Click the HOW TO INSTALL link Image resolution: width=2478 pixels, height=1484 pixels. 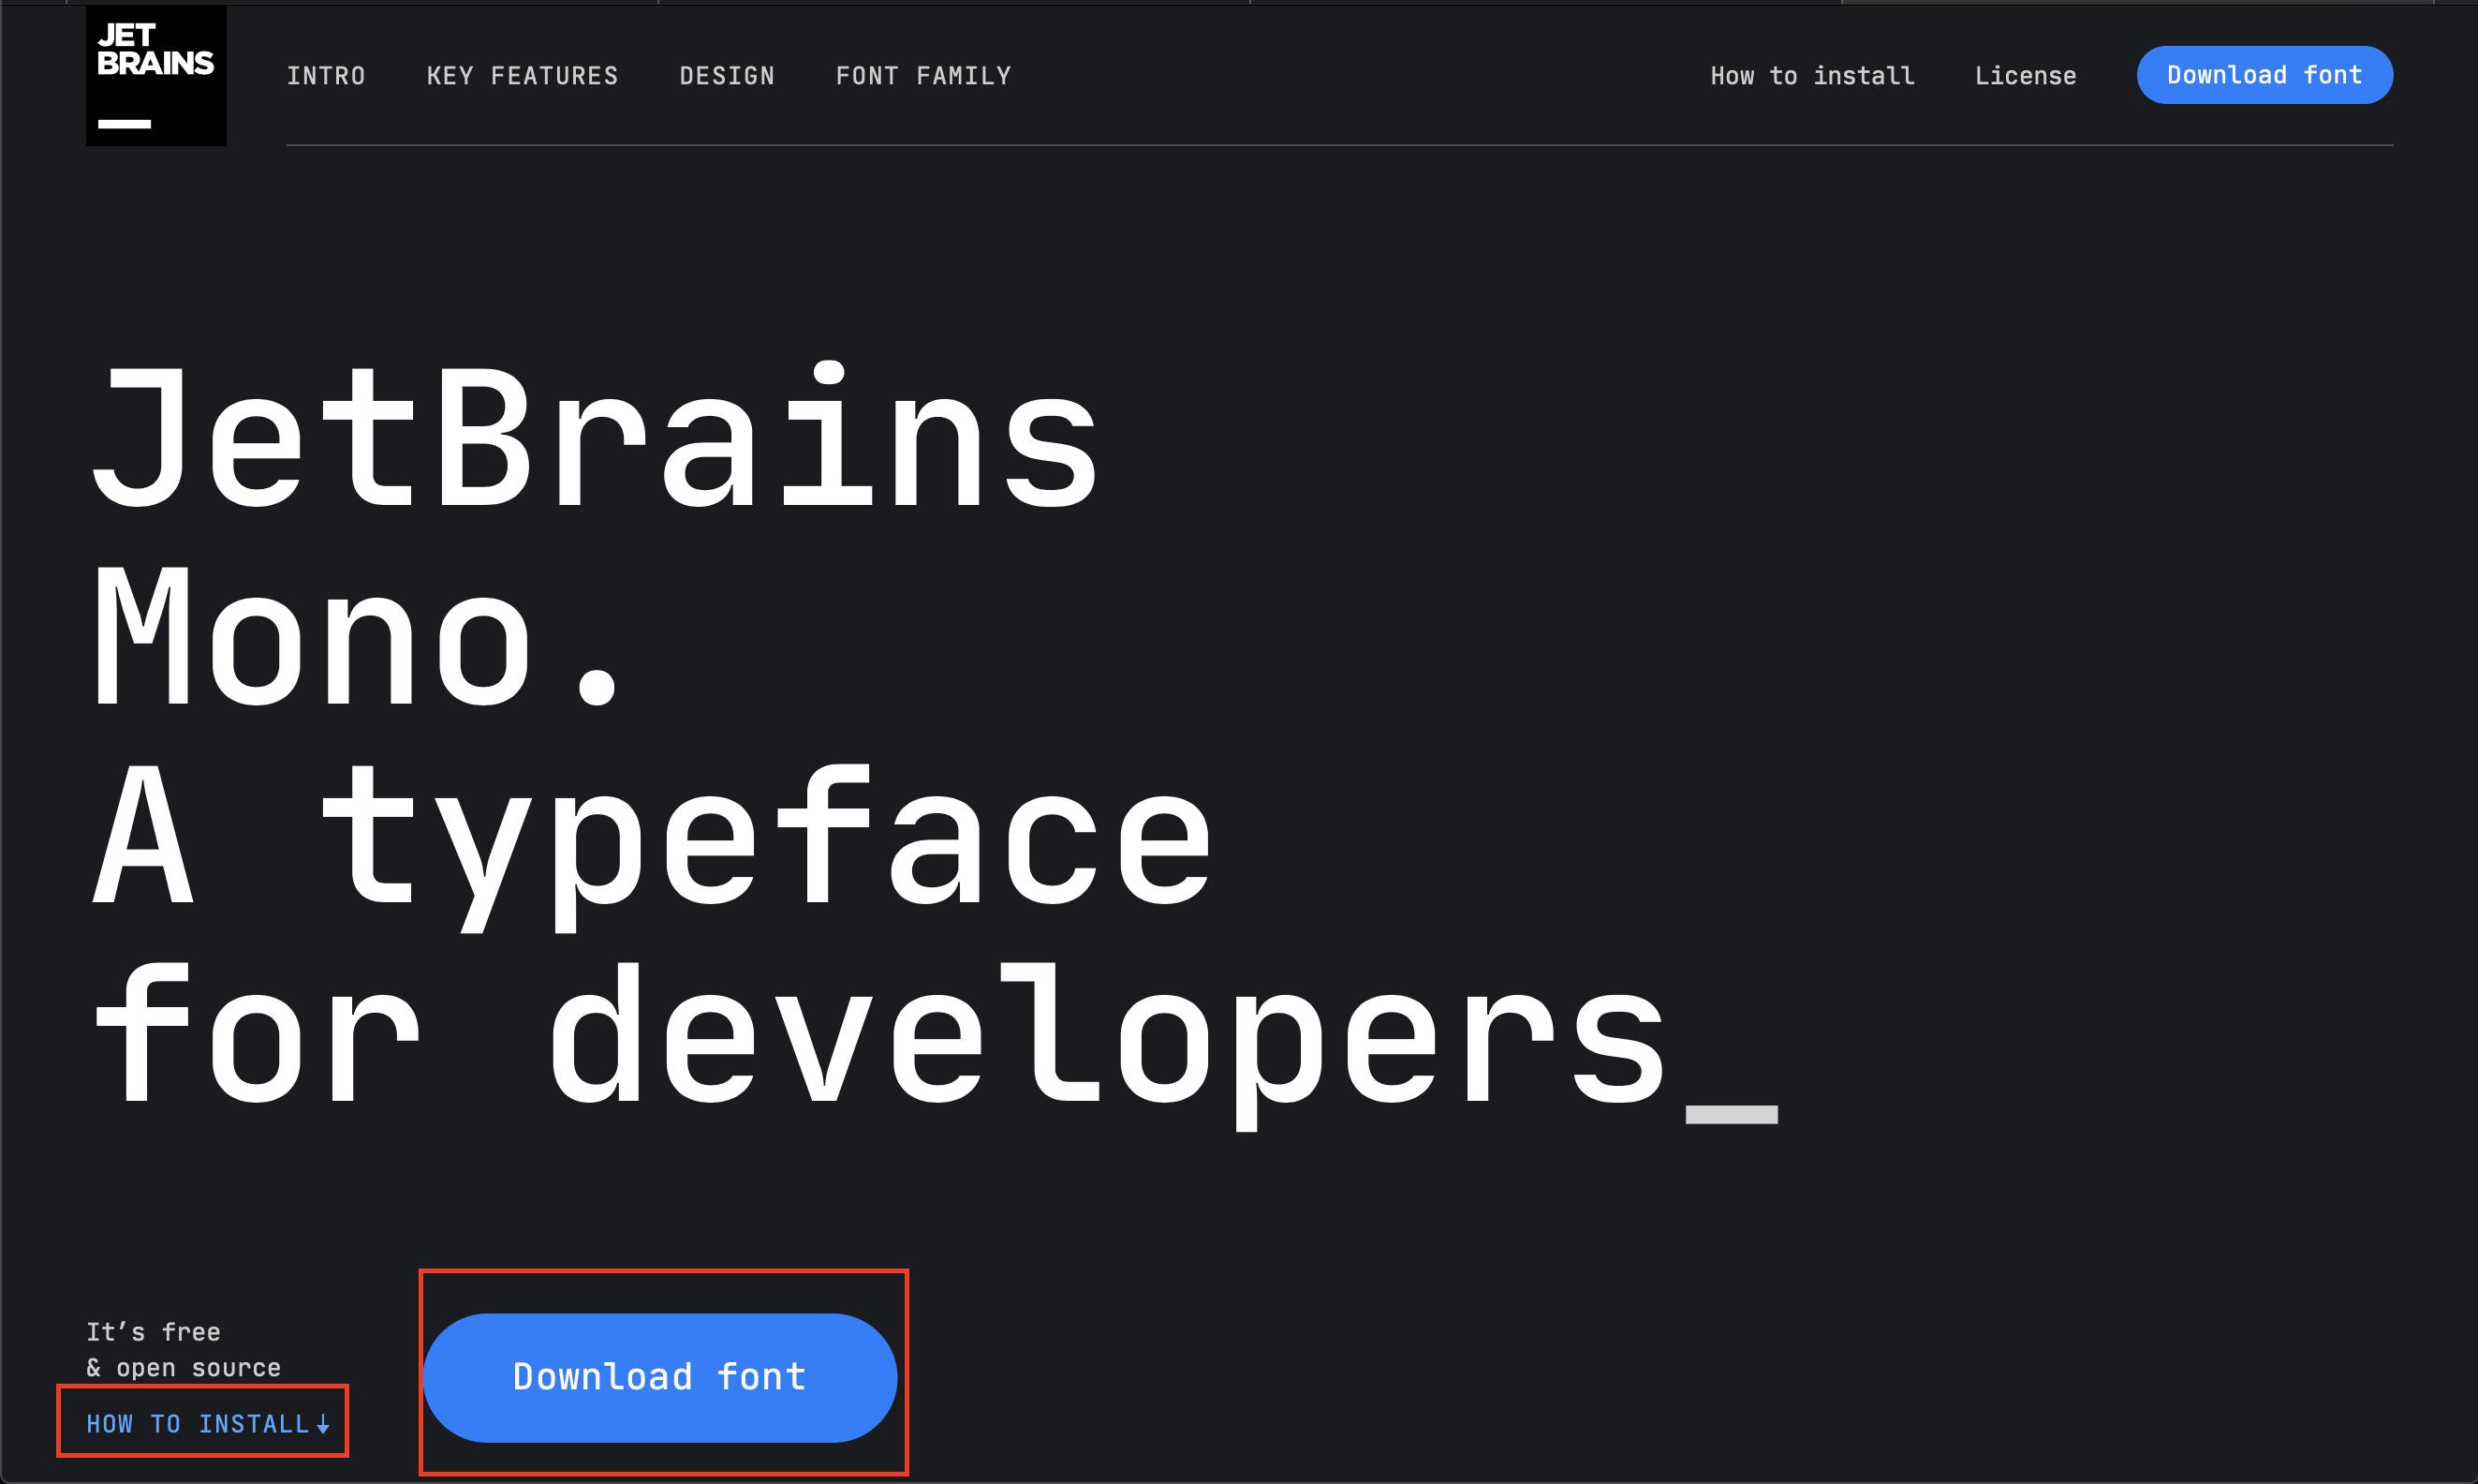point(199,1424)
